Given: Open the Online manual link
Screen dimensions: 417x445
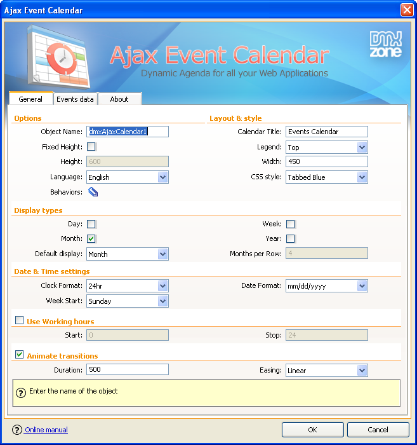Looking at the screenshot, I should point(46,430).
